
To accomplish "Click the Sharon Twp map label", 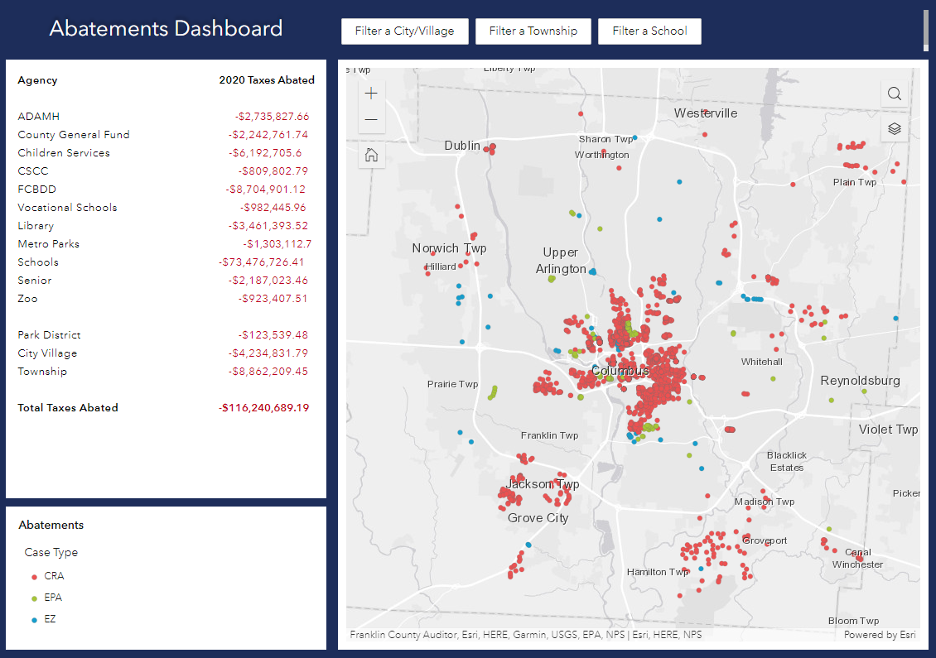I will point(606,139).
